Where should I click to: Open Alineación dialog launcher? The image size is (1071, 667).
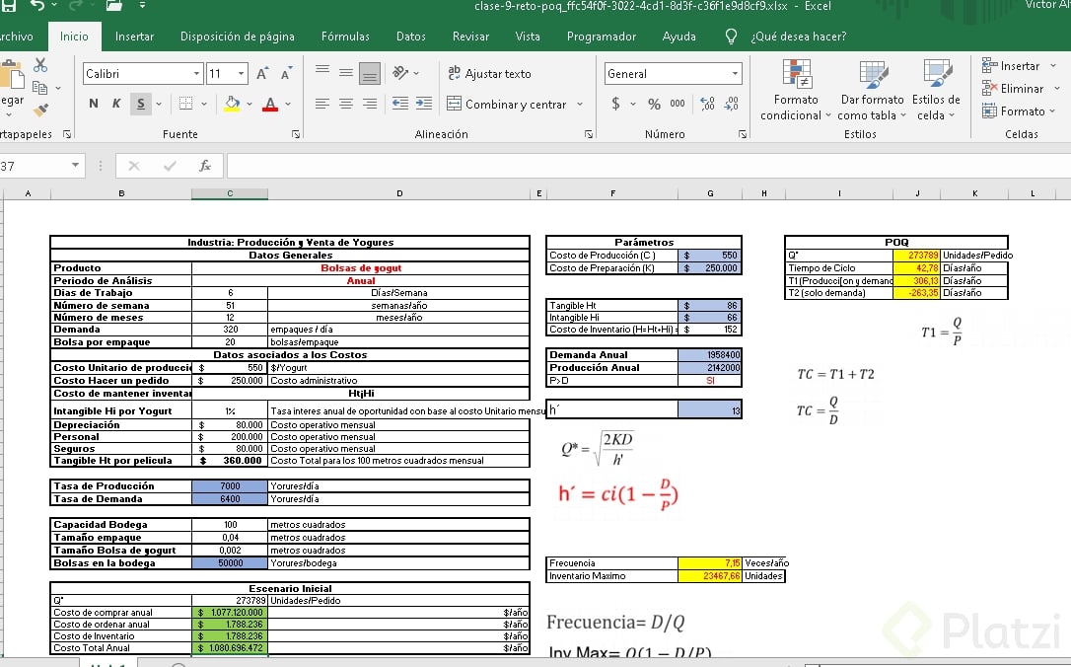click(589, 134)
